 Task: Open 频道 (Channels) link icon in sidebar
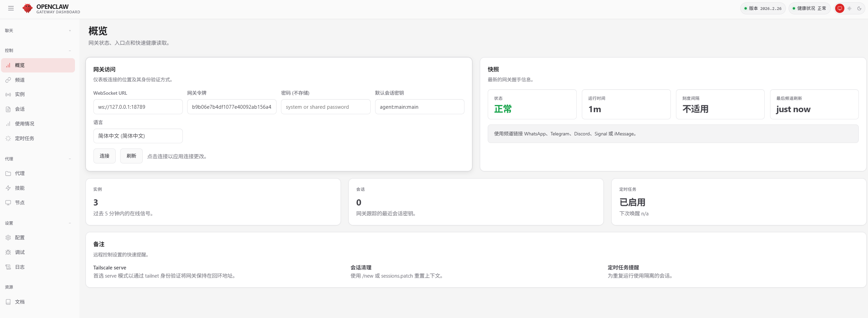tap(8, 80)
